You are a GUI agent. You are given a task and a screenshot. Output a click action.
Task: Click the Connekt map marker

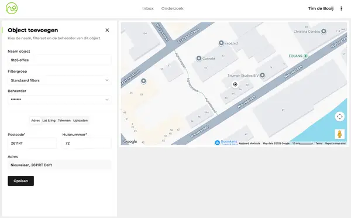point(199,59)
